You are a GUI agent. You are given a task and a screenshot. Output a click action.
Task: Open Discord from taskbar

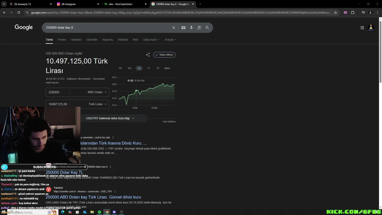point(114,212)
